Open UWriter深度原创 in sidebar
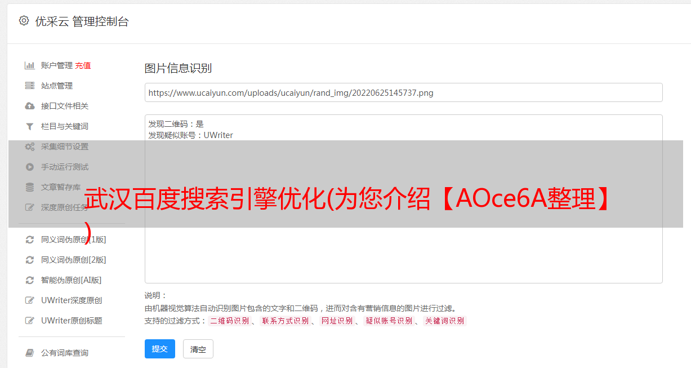This screenshot has height=368, width=691. (x=72, y=300)
